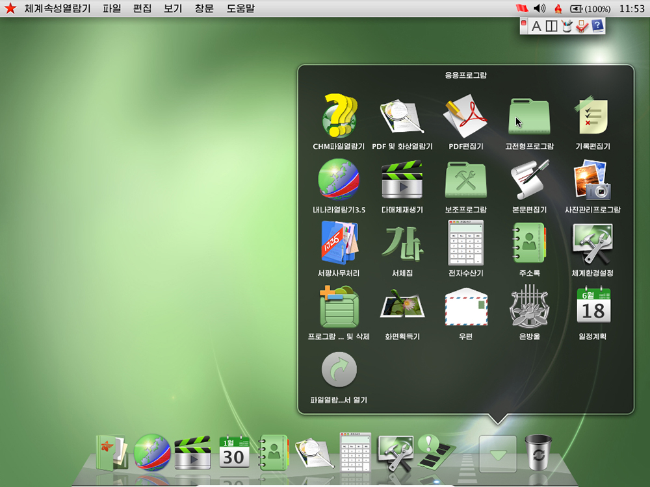Launch the 서광사무처리 office suite
This screenshot has width=650, height=487.
339,243
